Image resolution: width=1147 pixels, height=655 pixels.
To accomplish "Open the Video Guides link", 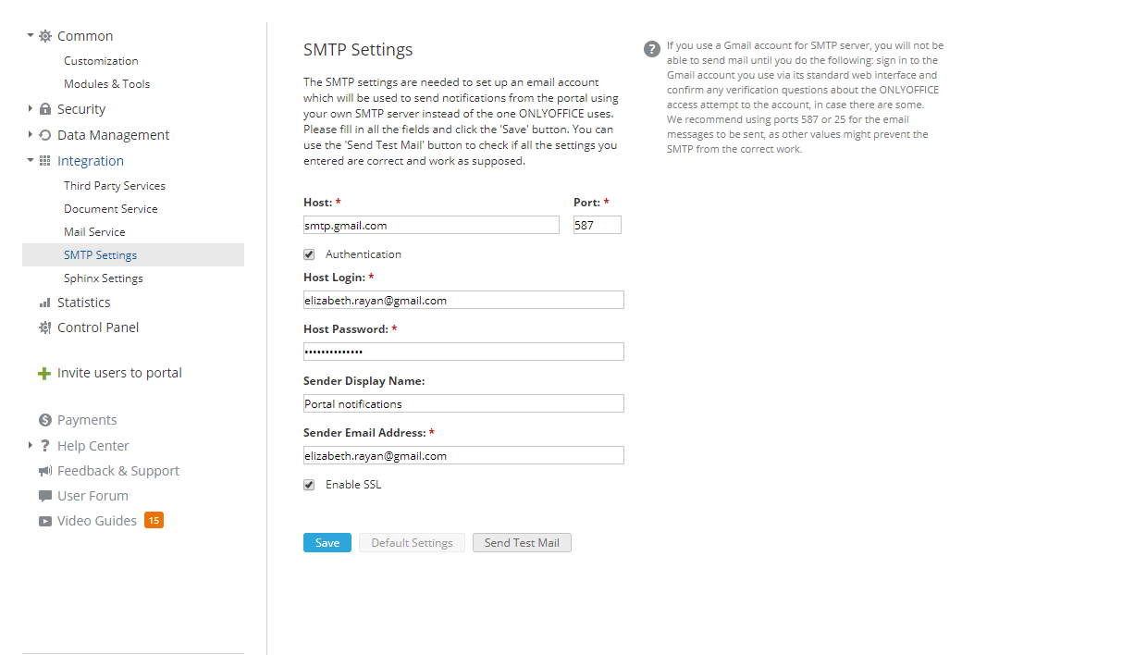I will (97, 521).
